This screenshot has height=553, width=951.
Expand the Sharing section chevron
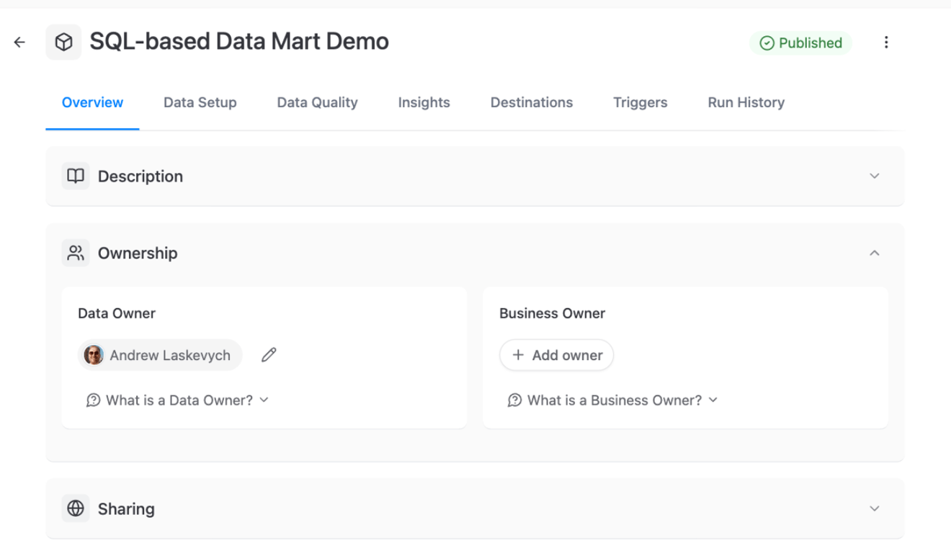tap(874, 508)
